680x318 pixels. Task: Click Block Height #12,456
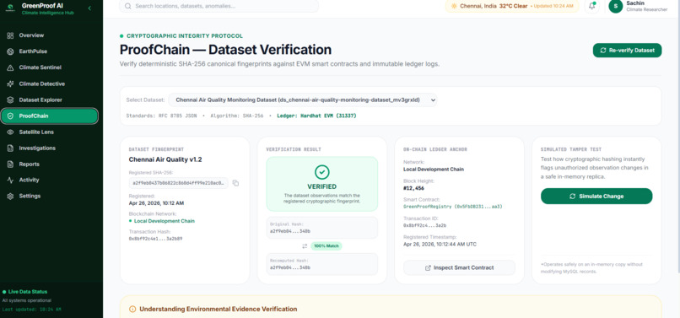tap(413, 188)
